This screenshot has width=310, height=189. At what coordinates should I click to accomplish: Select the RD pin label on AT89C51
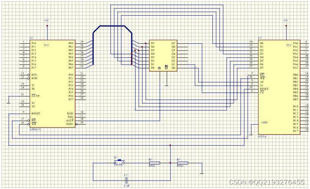34,121
